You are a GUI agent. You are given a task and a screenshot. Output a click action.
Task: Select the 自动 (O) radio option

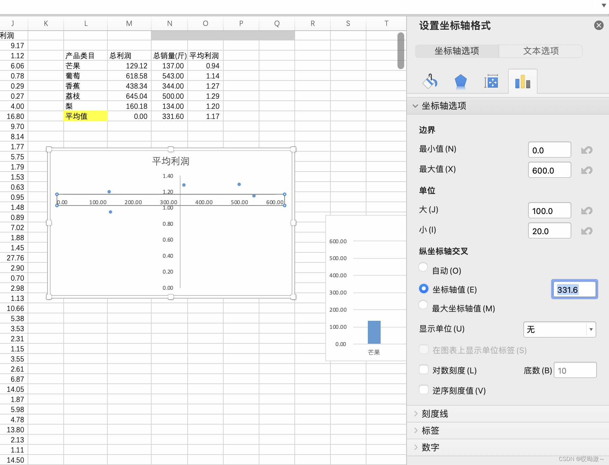(x=423, y=267)
